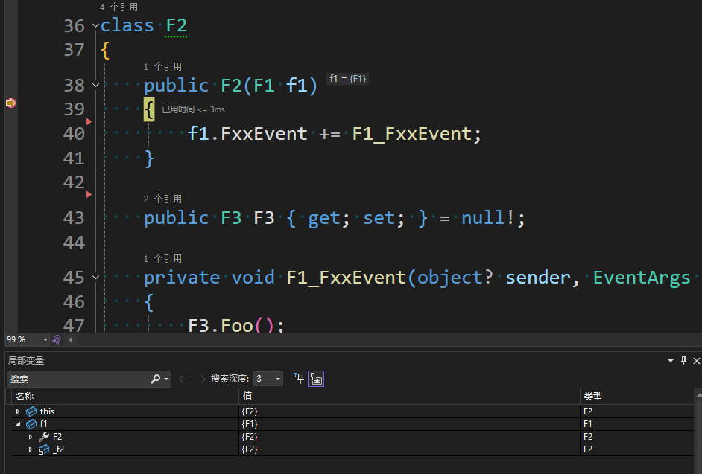The image size is (702, 474).
Task: Click the code cleanup icon beside zoom
Action: click(x=57, y=340)
